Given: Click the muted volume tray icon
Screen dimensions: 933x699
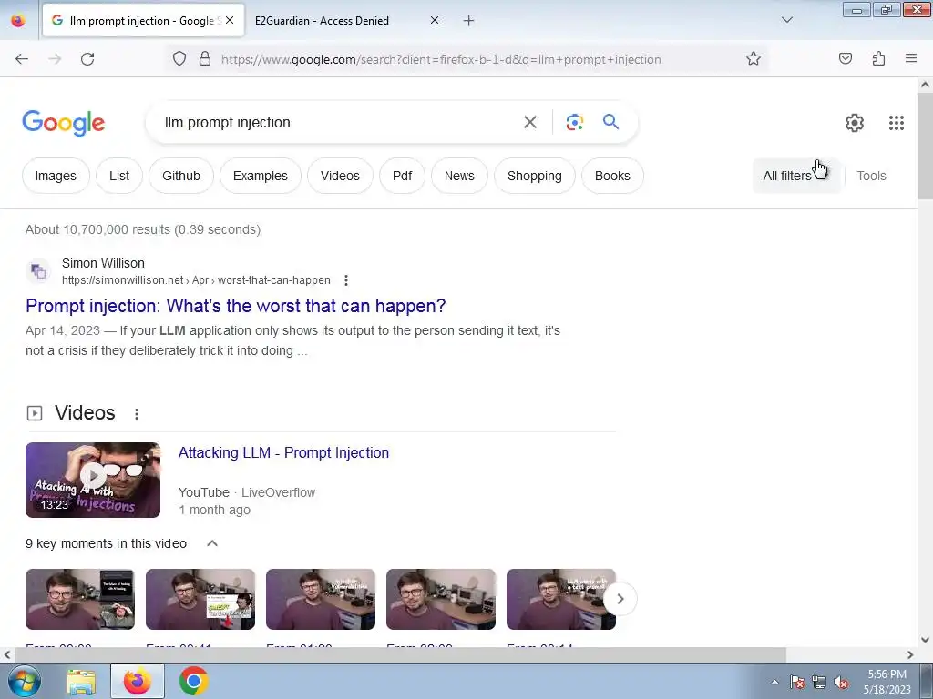Looking at the screenshot, I should pos(841,683).
